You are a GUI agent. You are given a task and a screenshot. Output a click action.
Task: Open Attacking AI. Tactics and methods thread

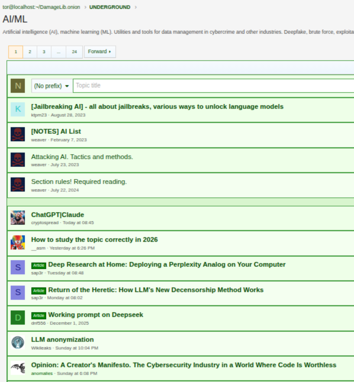click(82, 157)
